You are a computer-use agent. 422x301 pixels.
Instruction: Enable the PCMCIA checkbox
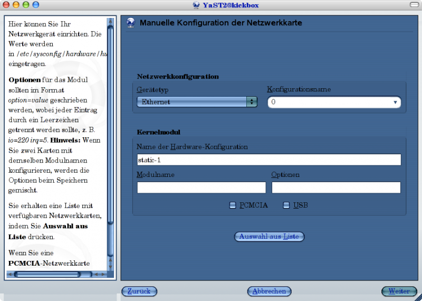click(233, 205)
